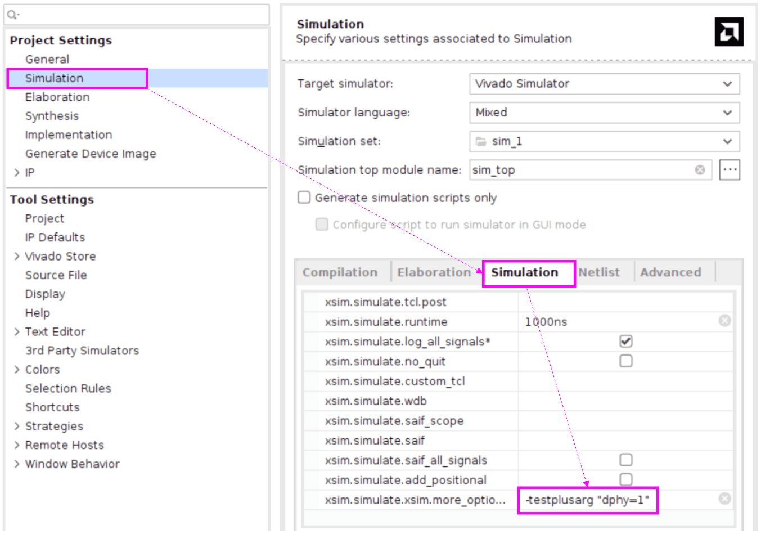Clear the -testplusarg more options value

(724, 498)
